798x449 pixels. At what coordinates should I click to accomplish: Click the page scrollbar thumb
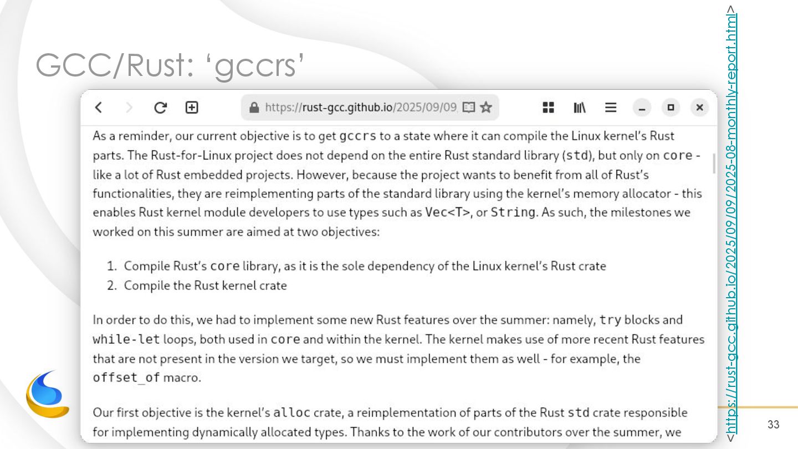click(x=714, y=164)
